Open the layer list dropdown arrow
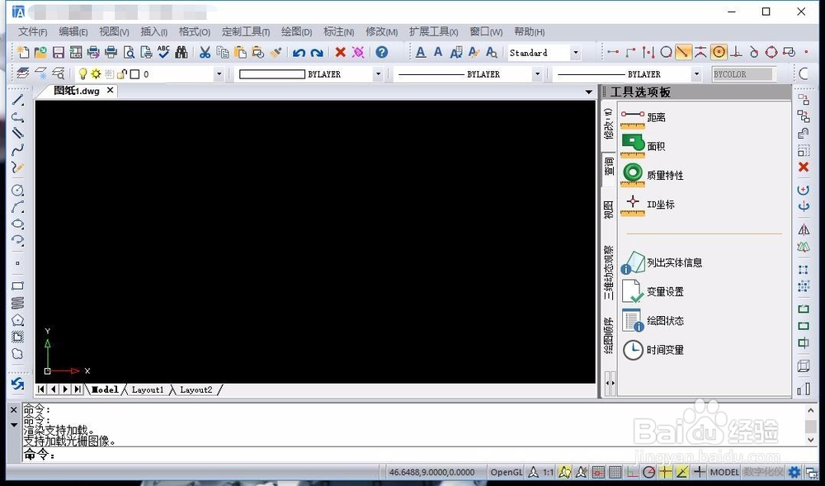The image size is (825, 486). (x=219, y=74)
